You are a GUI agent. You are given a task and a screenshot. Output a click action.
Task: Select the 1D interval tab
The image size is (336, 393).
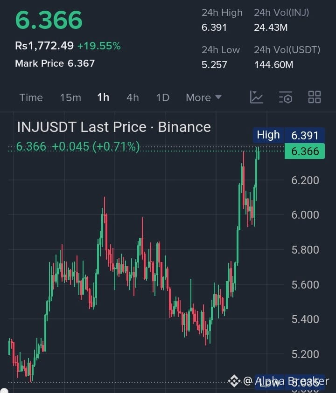(163, 97)
